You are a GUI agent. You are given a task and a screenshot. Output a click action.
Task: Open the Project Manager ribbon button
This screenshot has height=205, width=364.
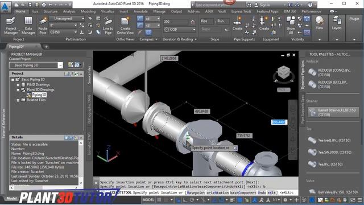pos(11,26)
